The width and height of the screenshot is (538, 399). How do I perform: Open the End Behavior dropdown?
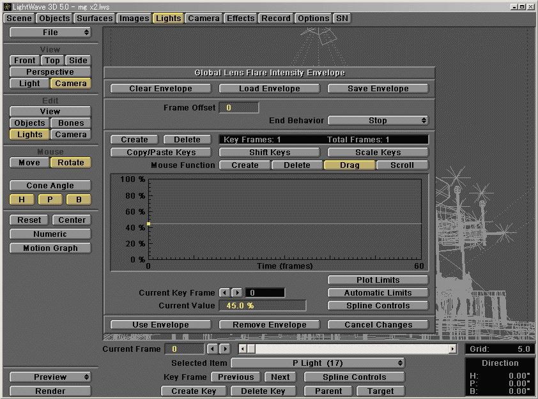pyautogui.click(x=378, y=121)
